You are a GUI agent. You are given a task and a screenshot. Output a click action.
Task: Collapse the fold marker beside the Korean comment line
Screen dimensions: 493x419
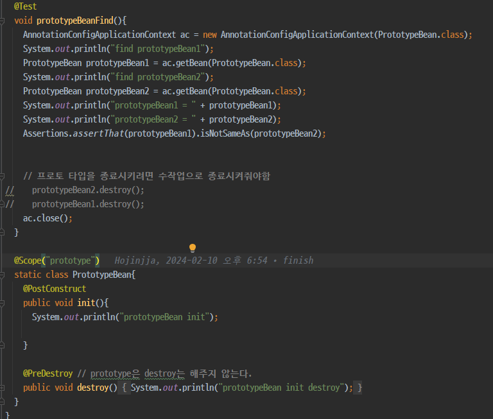coord(2,176)
